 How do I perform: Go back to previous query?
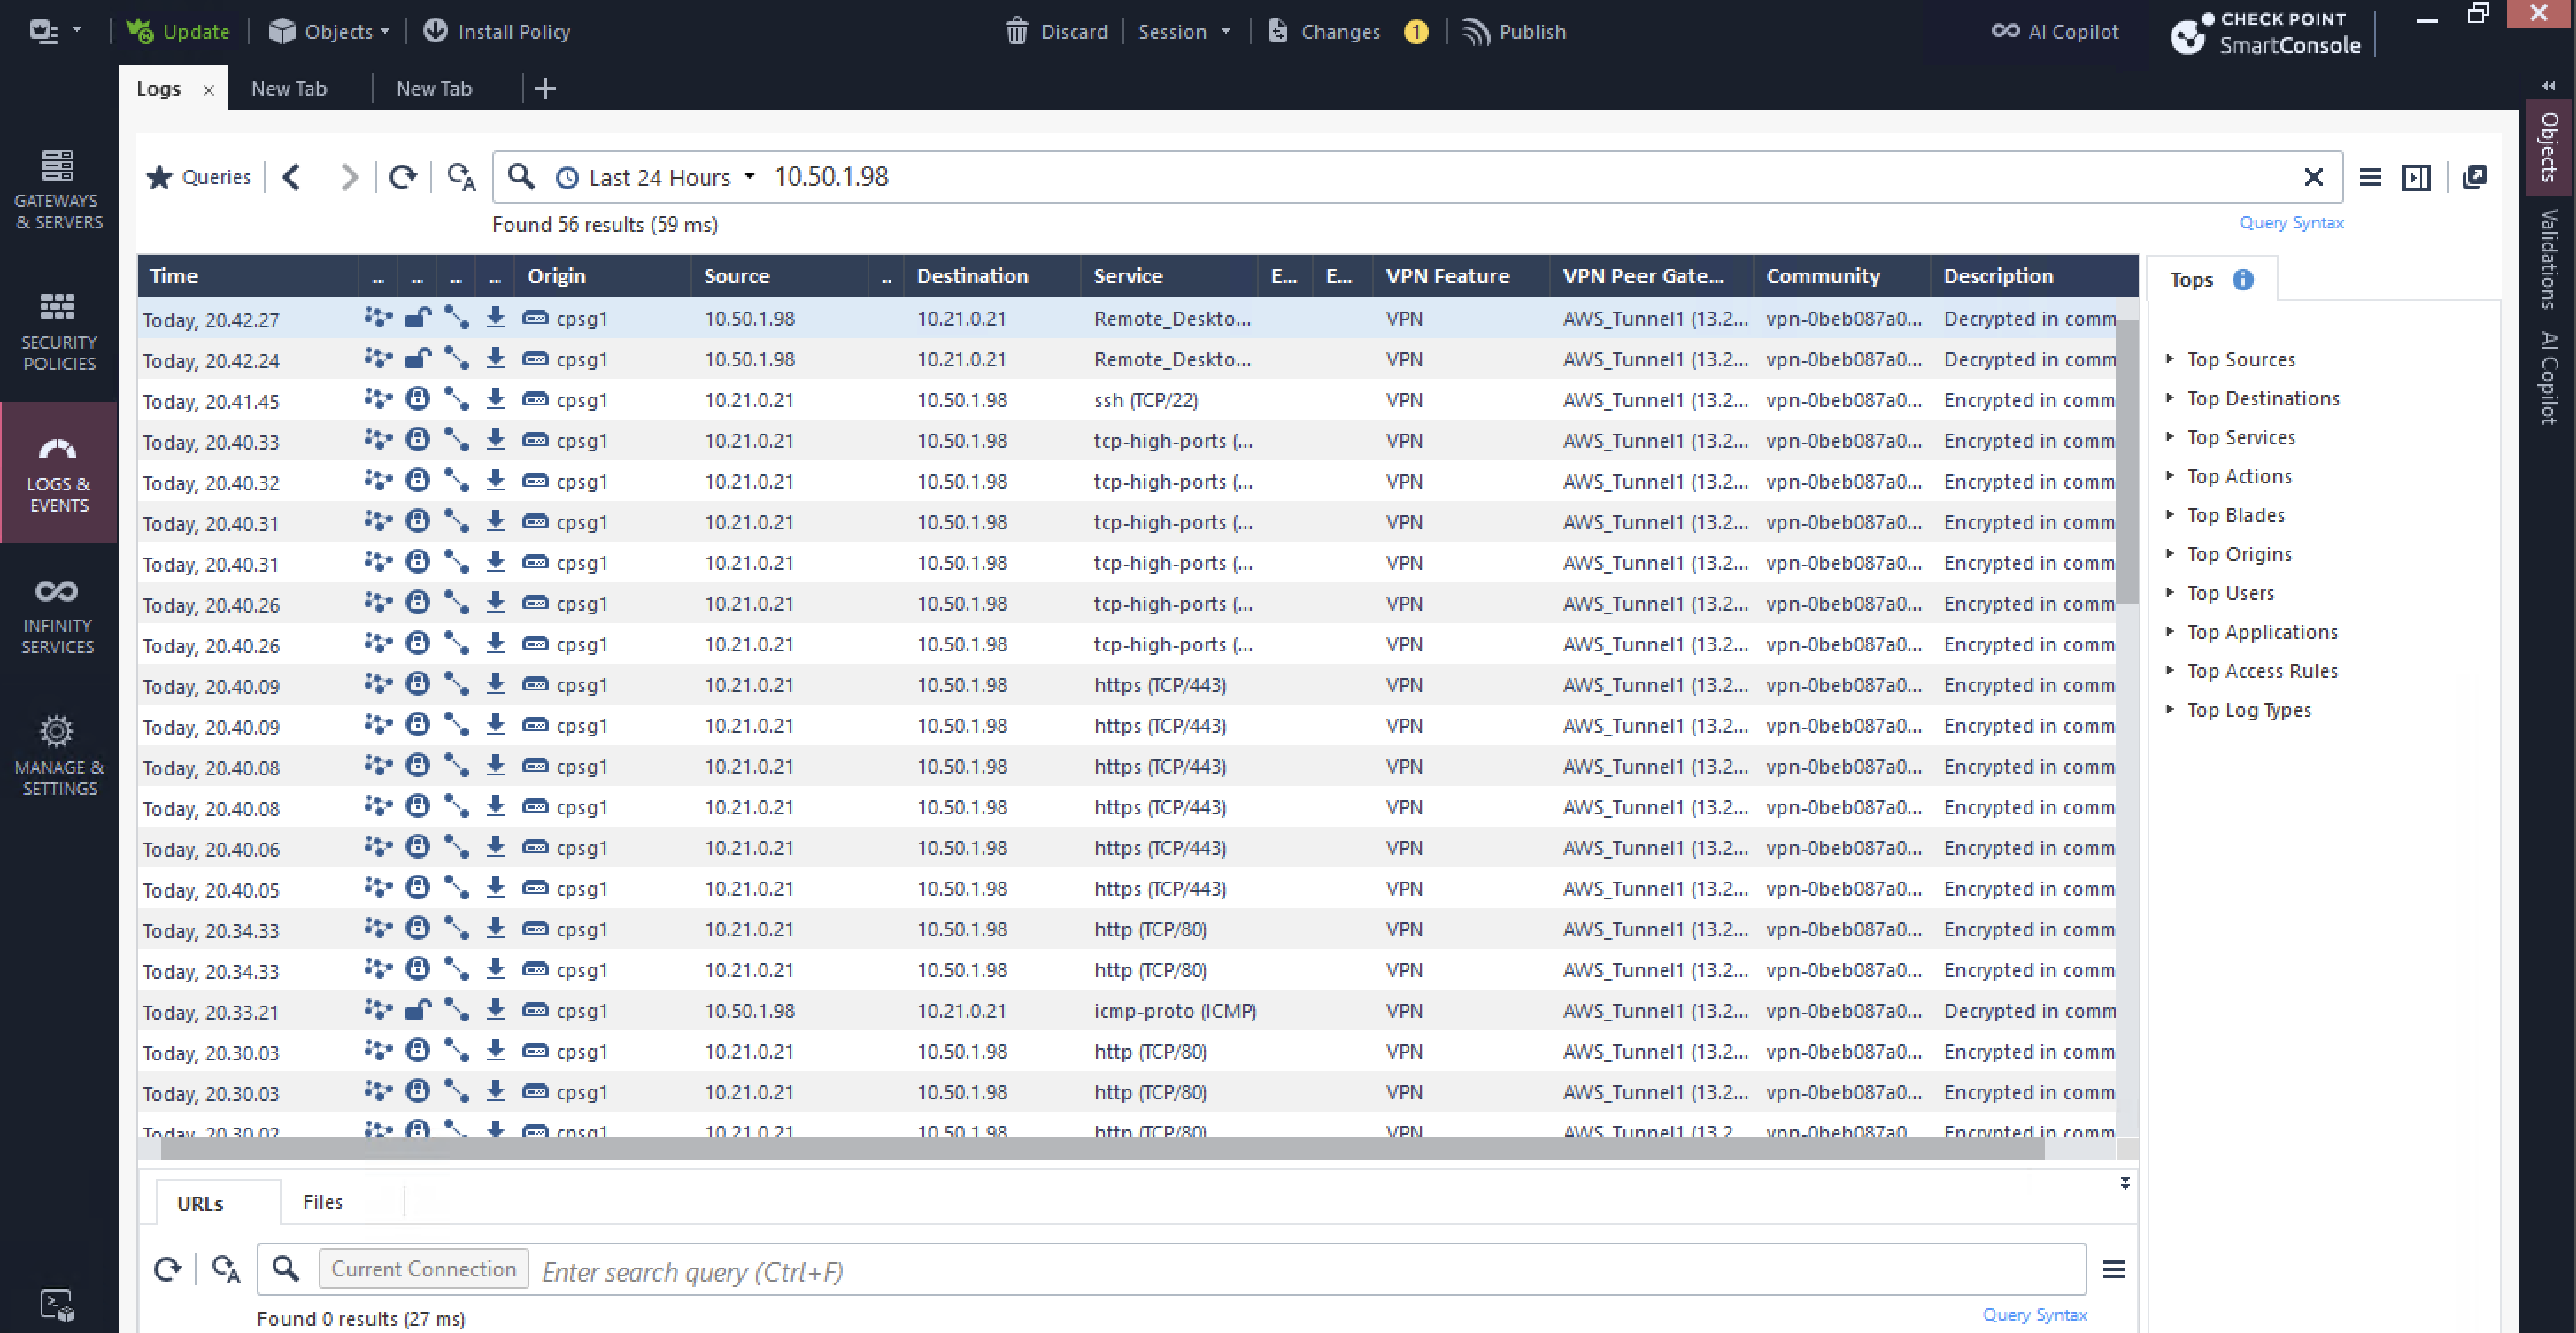(292, 177)
